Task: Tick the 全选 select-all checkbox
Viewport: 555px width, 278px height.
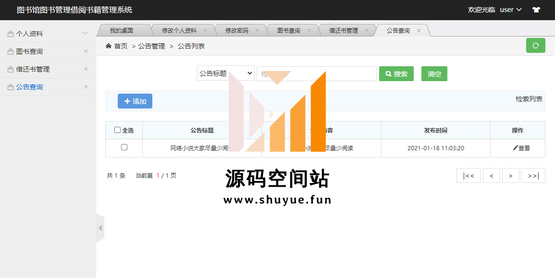Action: pyautogui.click(x=118, y=130)
